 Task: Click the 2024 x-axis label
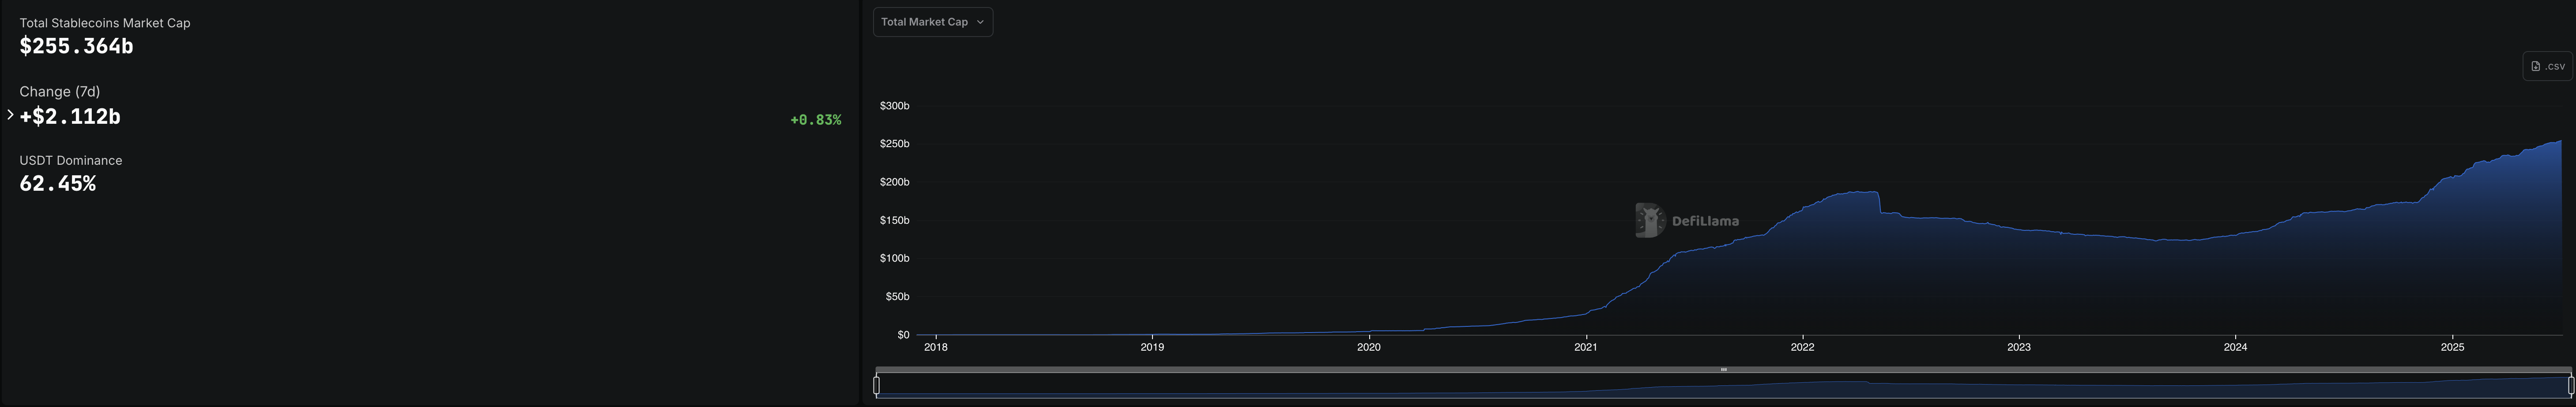click(x=2235, y=347)
